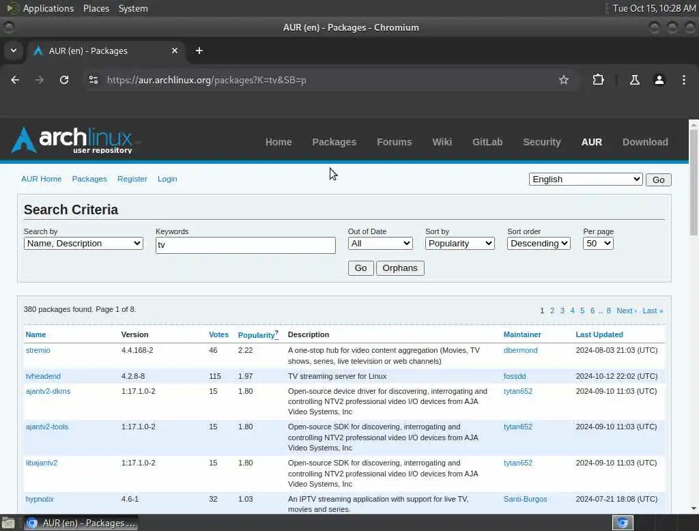699x531 pixels.
Task: Open a new tab with the plus icon
Action: pos(199,51)
